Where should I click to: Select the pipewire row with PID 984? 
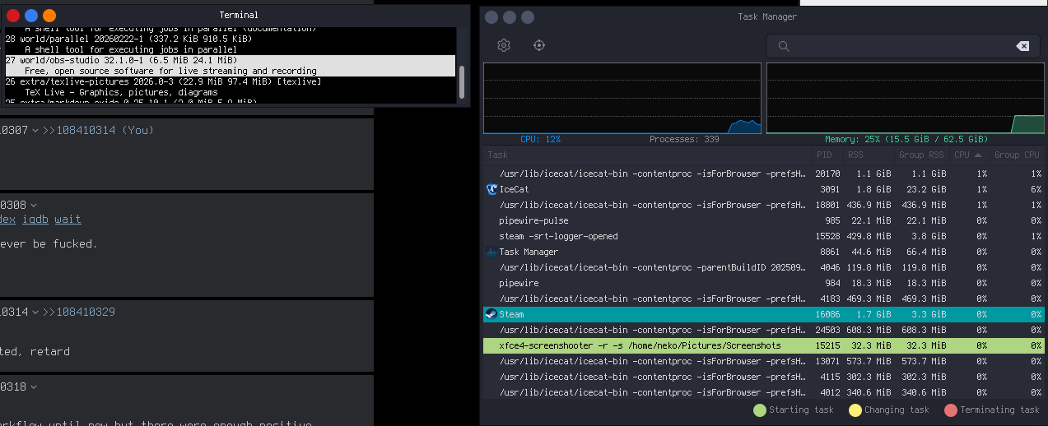tap(764, 283)
